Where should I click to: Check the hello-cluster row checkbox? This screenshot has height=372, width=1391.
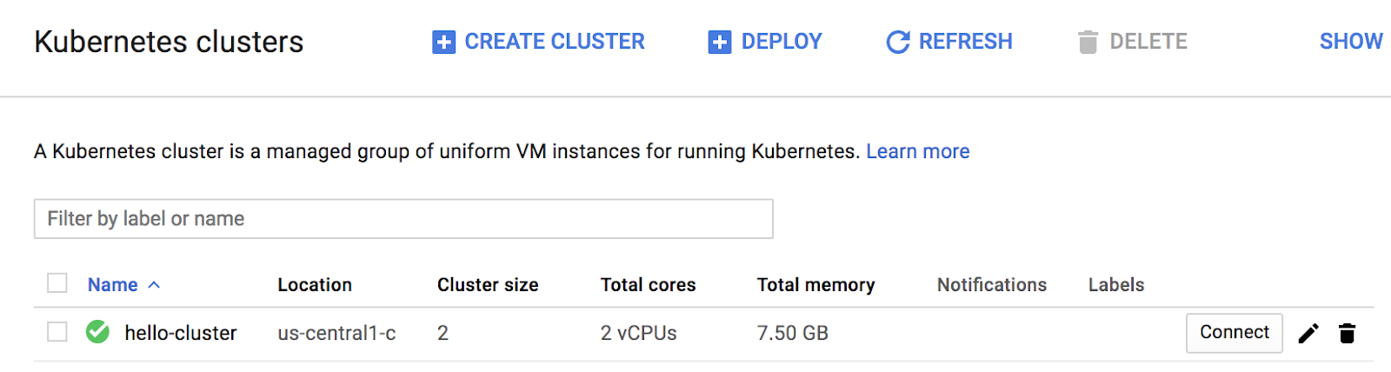click(x=57, y=332)
